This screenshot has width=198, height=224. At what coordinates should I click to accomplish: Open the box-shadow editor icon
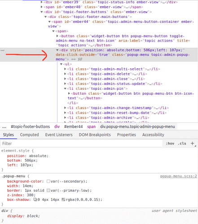coord(35,199)
